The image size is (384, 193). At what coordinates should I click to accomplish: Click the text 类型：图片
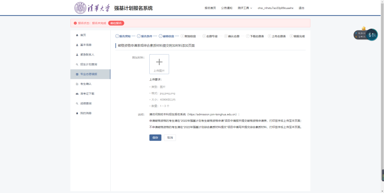coord(159,87)
